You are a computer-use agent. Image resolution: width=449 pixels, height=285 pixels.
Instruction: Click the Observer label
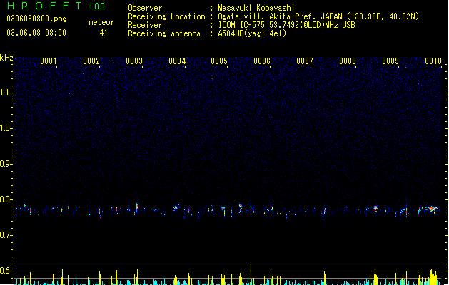pos(145,8)
